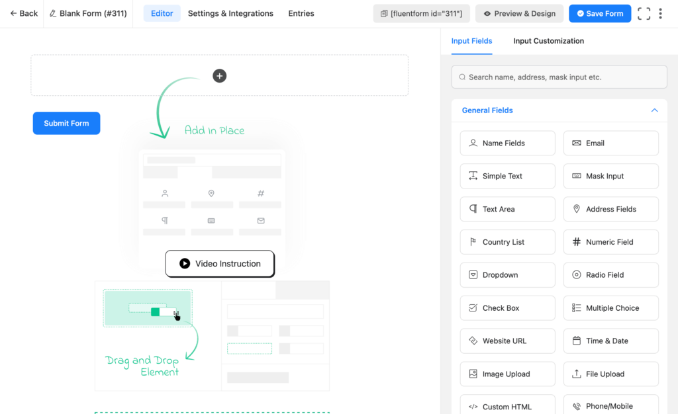Open Preview & Design view
The image size is (678, 414).
pos(519,13)
